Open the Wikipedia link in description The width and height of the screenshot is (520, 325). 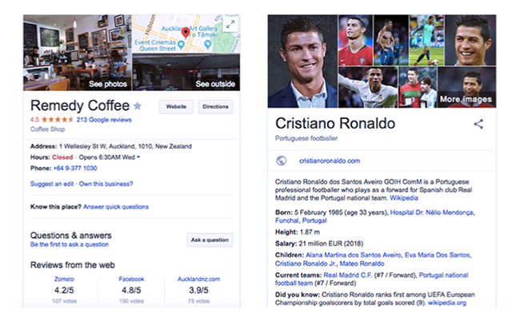[x=403, y=198]
